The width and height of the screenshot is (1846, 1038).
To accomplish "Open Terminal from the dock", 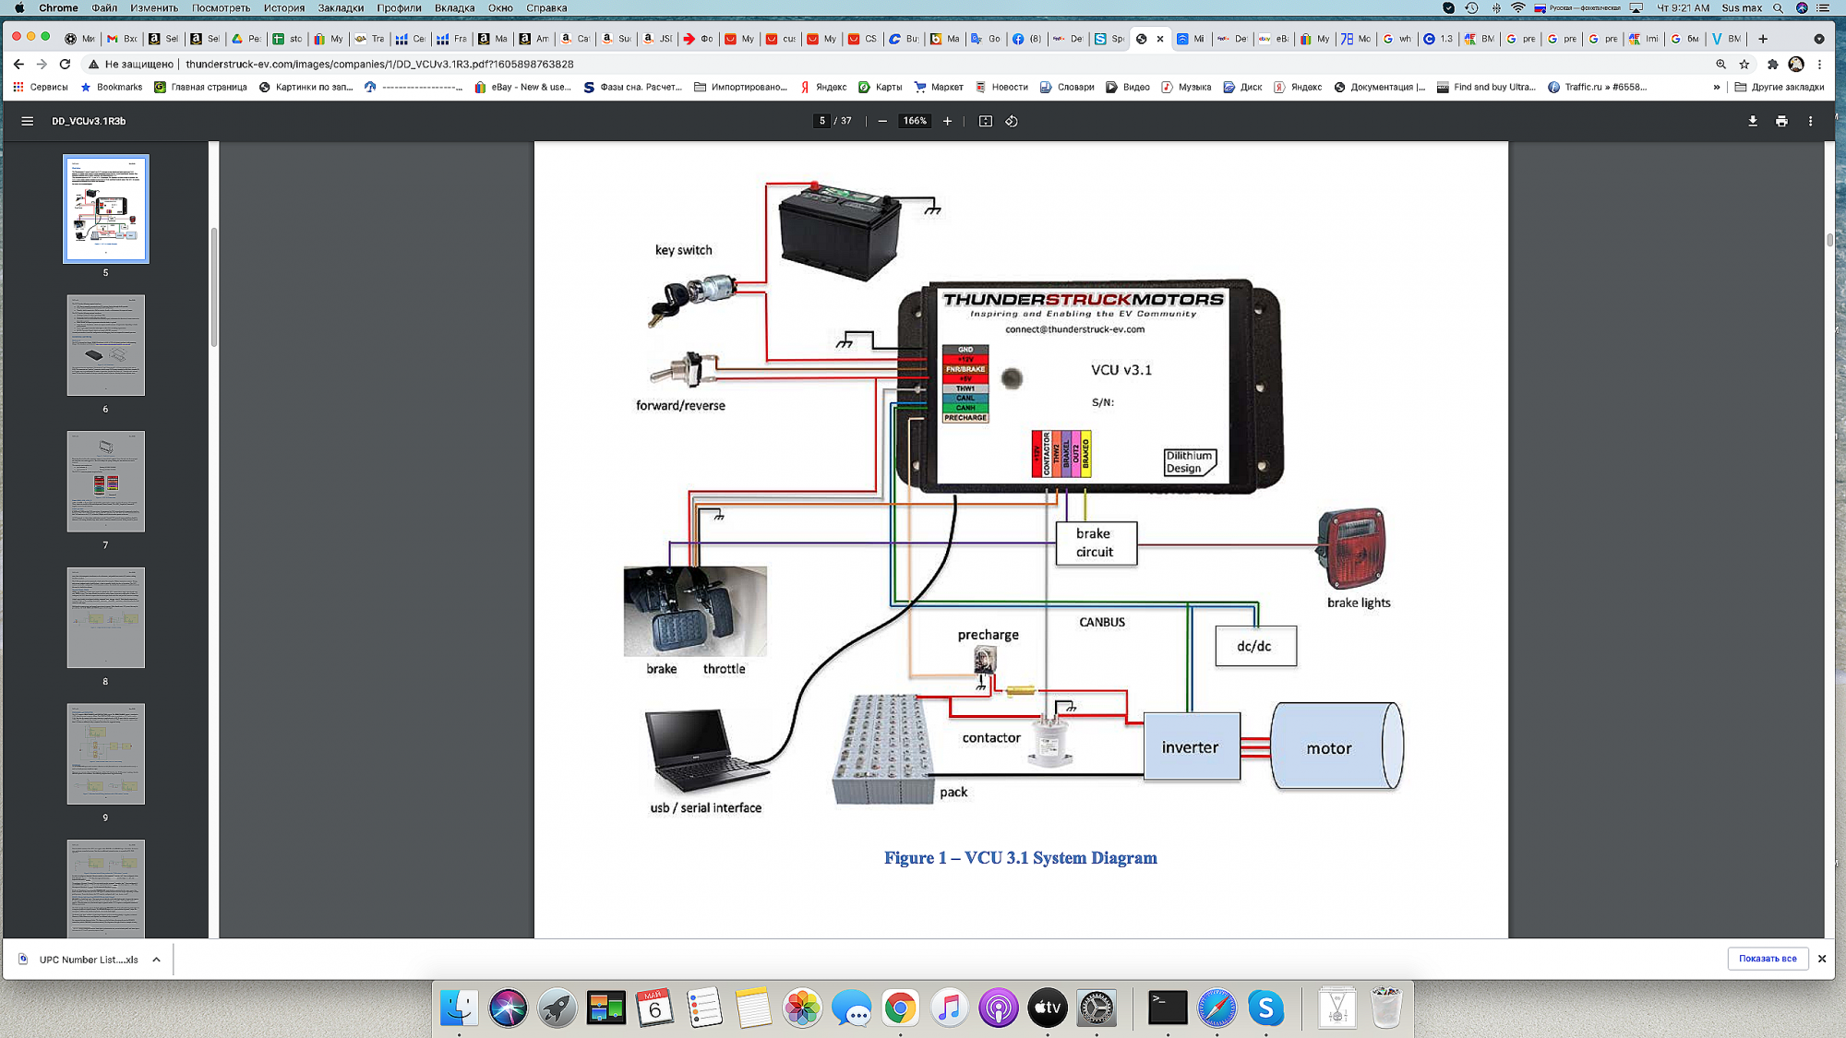I will (x=1168, y=1008).
